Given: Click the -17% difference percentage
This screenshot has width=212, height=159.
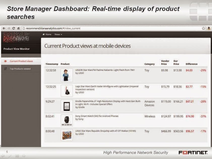Looking at the screenshot, I should (203, 131).
